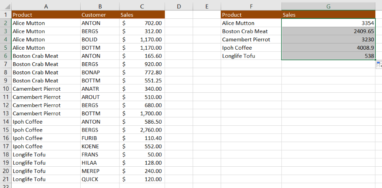Select column B header
This screenshot has height=188, width=382.
100,6
